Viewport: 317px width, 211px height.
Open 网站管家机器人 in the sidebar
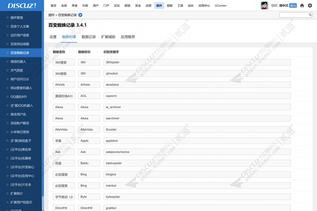21,88
